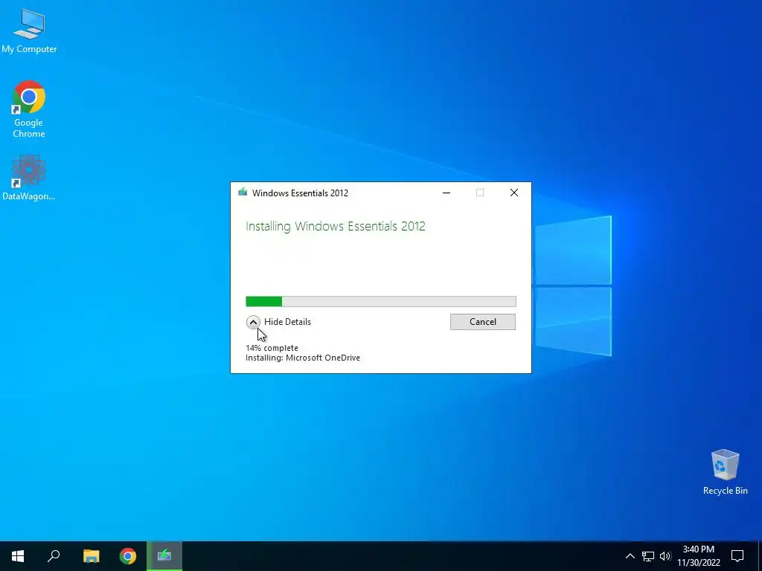
Task: Open the volume tray icon
Action: (x=665, y=556)
